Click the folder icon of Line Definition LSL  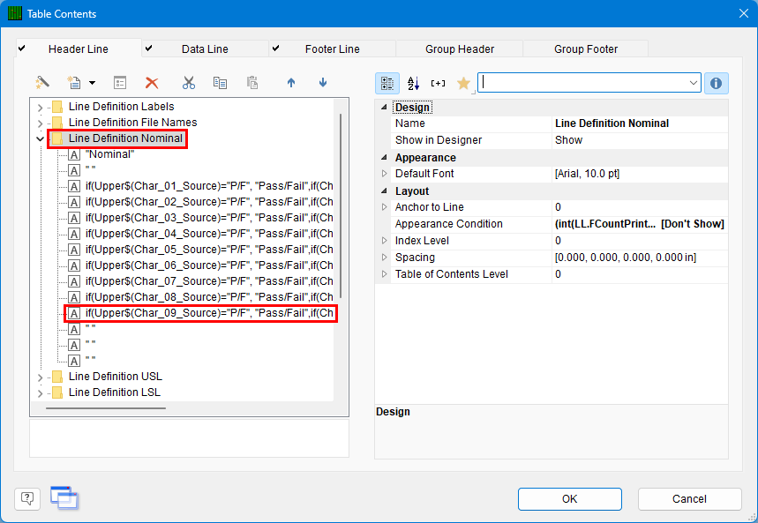(57, 392)
